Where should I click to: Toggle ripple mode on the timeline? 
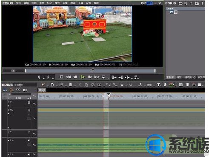tap(11, 90)
